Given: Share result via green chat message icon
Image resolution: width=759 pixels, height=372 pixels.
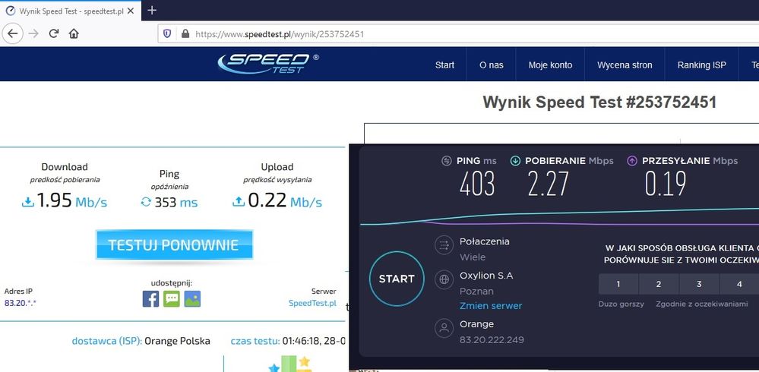Looking at the screenshot, I should pos(172,299).
